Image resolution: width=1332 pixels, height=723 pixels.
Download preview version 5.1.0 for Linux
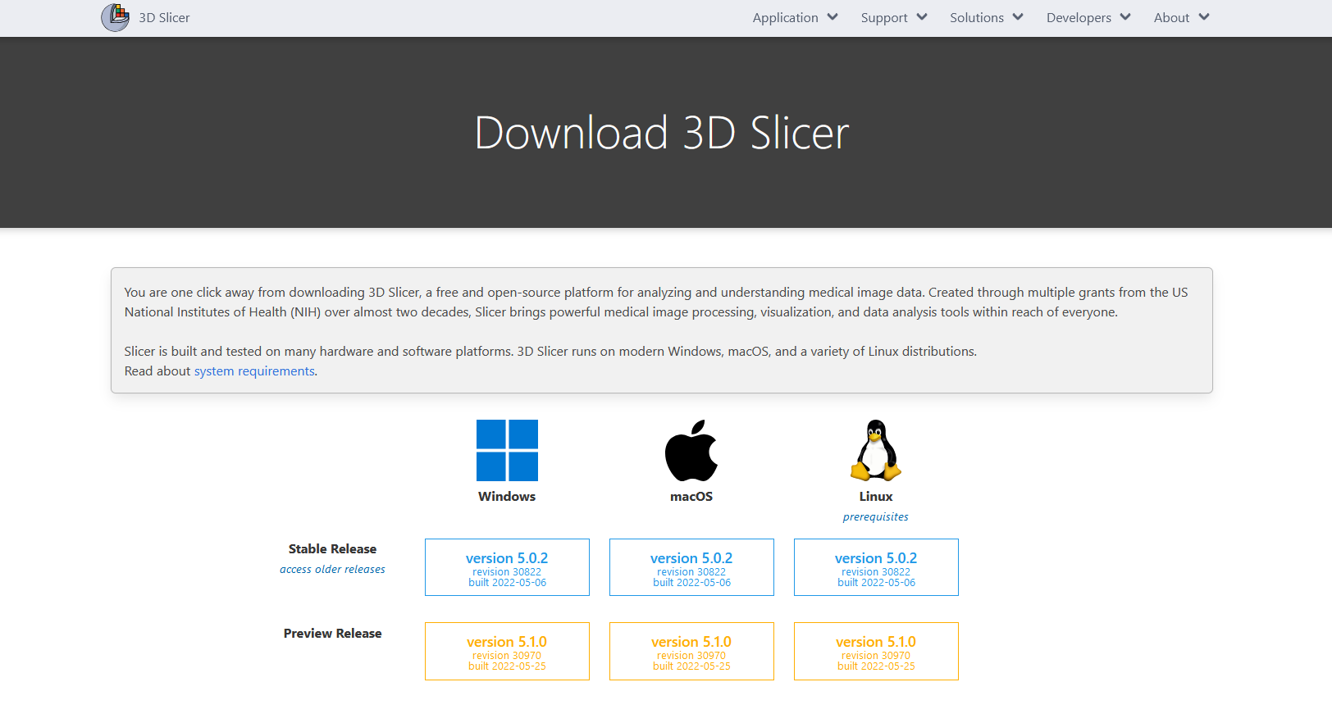(876, 651)
